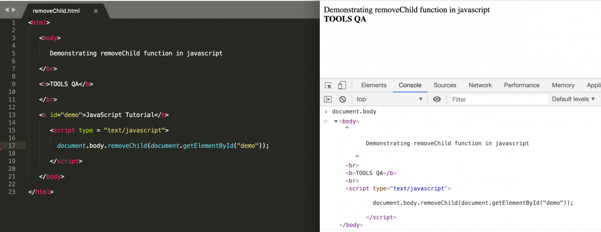This screenshot has height=232, width=601.
Task: Switch to the Elements tab
Action: tap(374, 85)
